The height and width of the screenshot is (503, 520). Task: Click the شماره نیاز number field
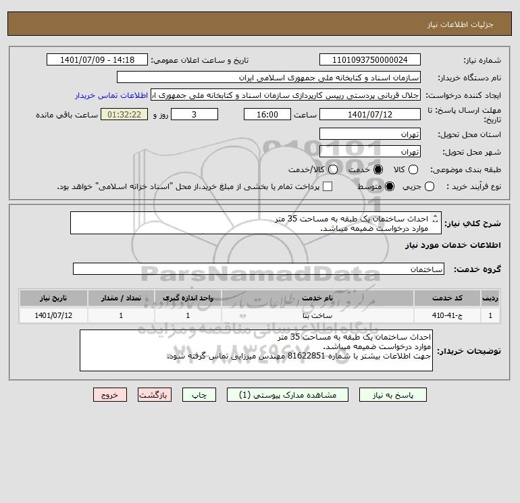tap(370, 59)
